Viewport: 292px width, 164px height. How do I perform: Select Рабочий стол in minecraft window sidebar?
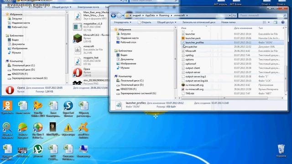pyautogui.click(x=128, y=42)
